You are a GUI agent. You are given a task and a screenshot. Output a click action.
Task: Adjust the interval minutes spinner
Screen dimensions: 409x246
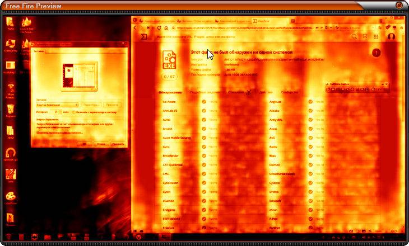click(61, 112)
